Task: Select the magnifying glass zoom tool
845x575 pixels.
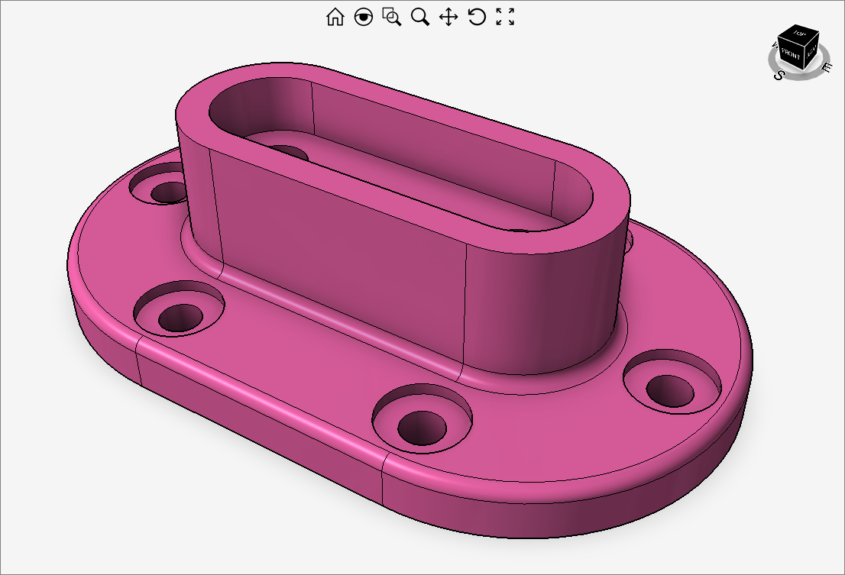Action: pos(420,17)
